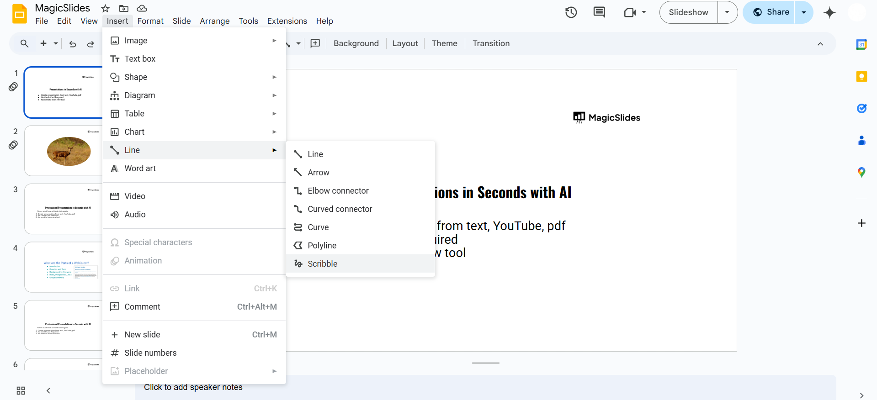Open Google Maps side panel icon

point(861,172)
